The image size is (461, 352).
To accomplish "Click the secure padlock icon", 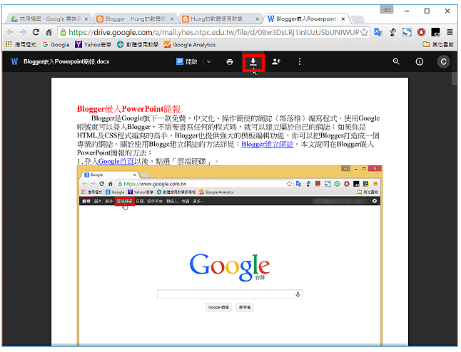I will (x=63, y=32).
